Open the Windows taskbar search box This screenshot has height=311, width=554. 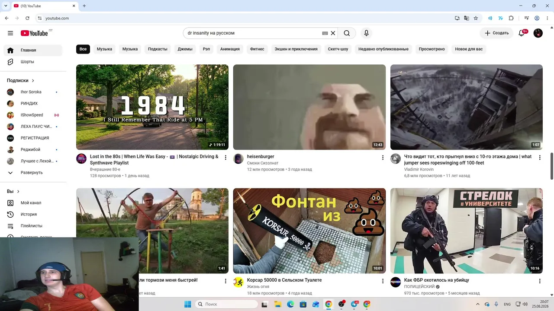(x=227, y=304)
